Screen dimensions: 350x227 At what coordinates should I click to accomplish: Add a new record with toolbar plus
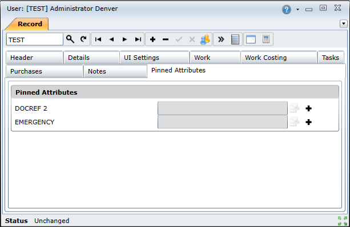coord(152,39)
